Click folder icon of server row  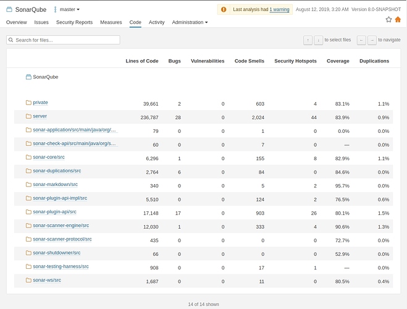coord(28,116)
